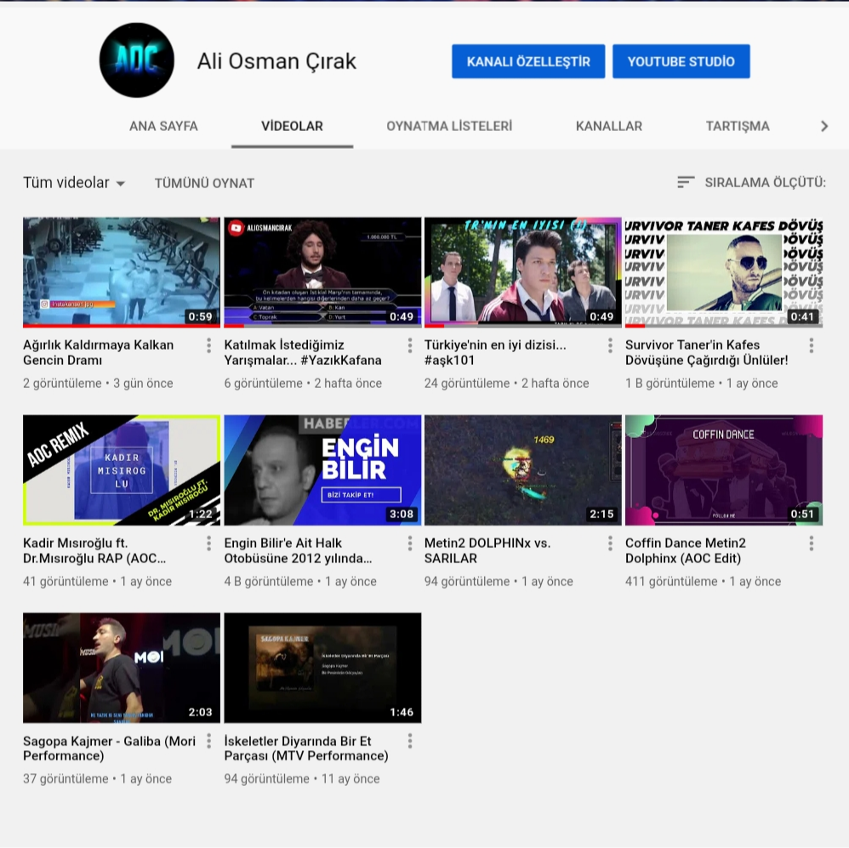The width and height of the screenshot is (849, 848).
Task: Open options menu for Sagopa Kajmer Galiba video
Action: click(x=209, y=741)
